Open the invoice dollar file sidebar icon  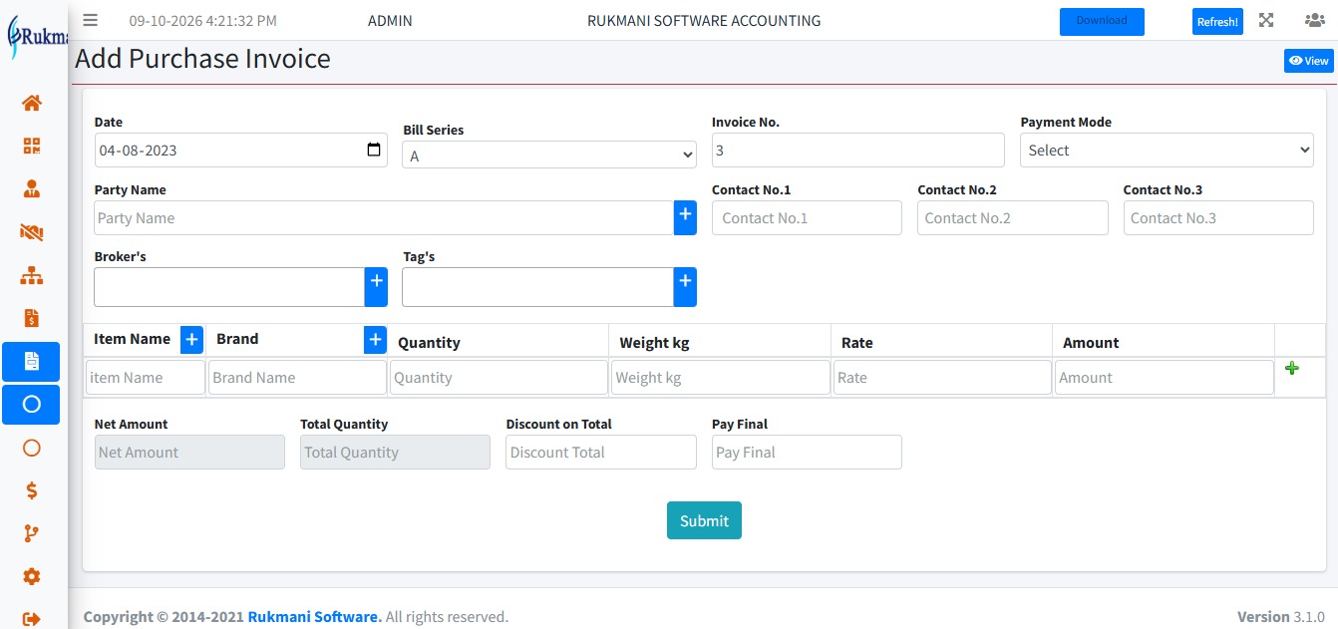tap(32, 318)
